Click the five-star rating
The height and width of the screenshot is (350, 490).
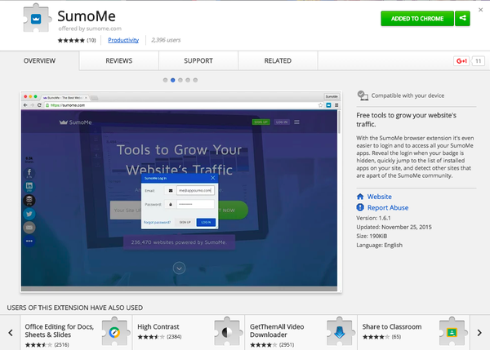(x=71, y=40)
